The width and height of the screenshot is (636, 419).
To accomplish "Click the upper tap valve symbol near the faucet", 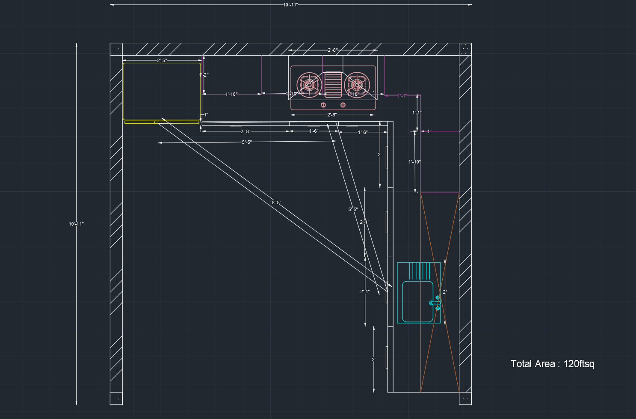I will [x=438, y=297].
